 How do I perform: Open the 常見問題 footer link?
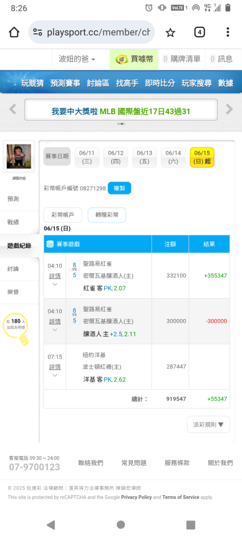point(134,462)
